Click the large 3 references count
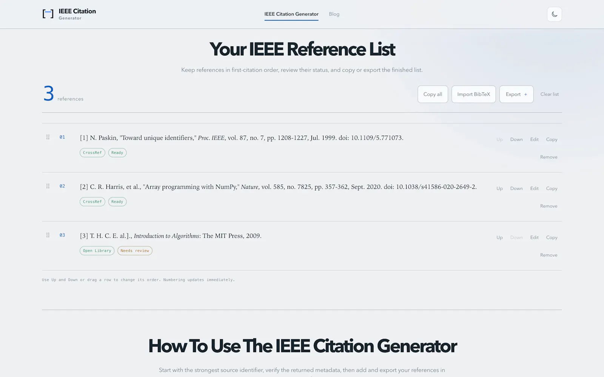 click(49, 93)
